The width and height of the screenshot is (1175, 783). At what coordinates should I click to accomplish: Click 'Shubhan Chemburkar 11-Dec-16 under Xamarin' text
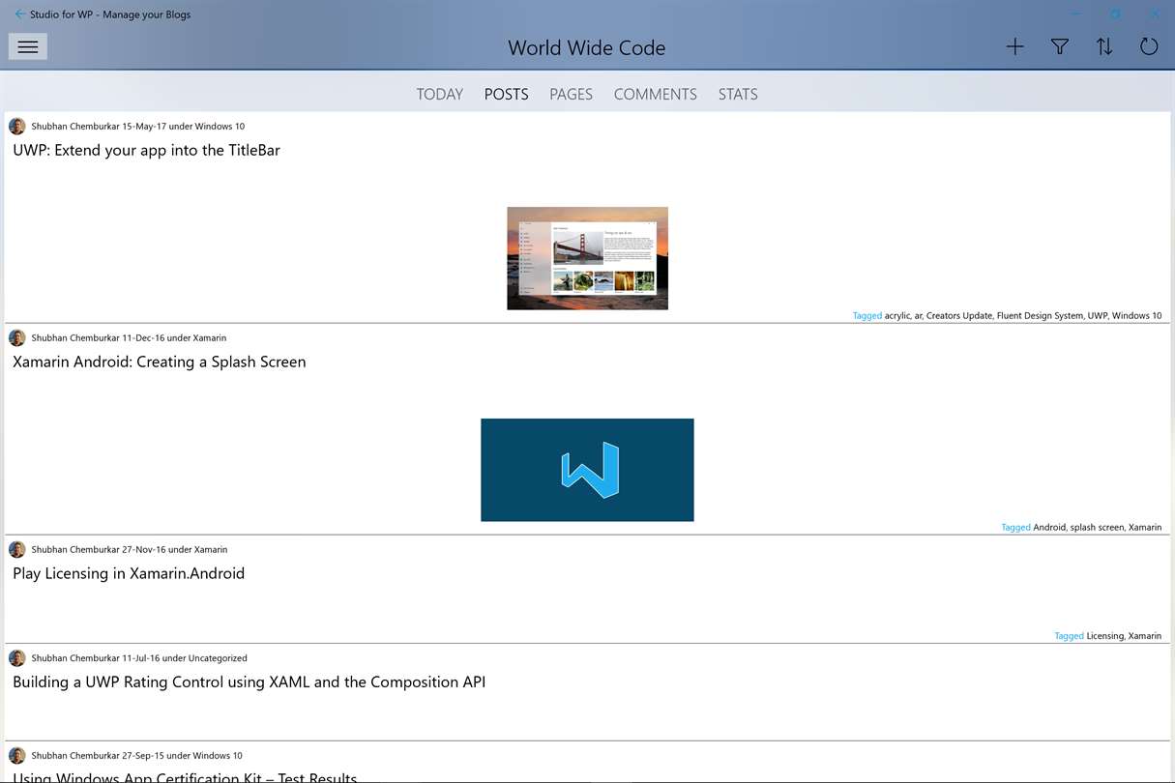click(129, 338)
